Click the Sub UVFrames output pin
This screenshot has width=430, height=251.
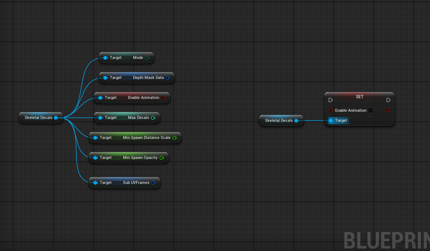click(x=153, y=183)
